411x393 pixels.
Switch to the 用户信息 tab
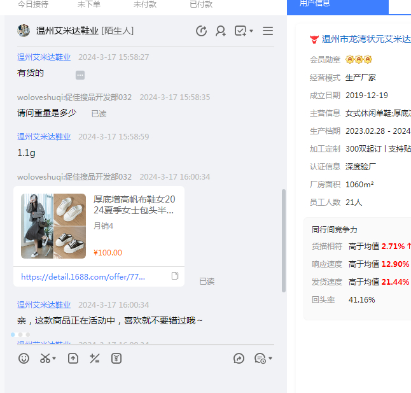pos(337,4)
